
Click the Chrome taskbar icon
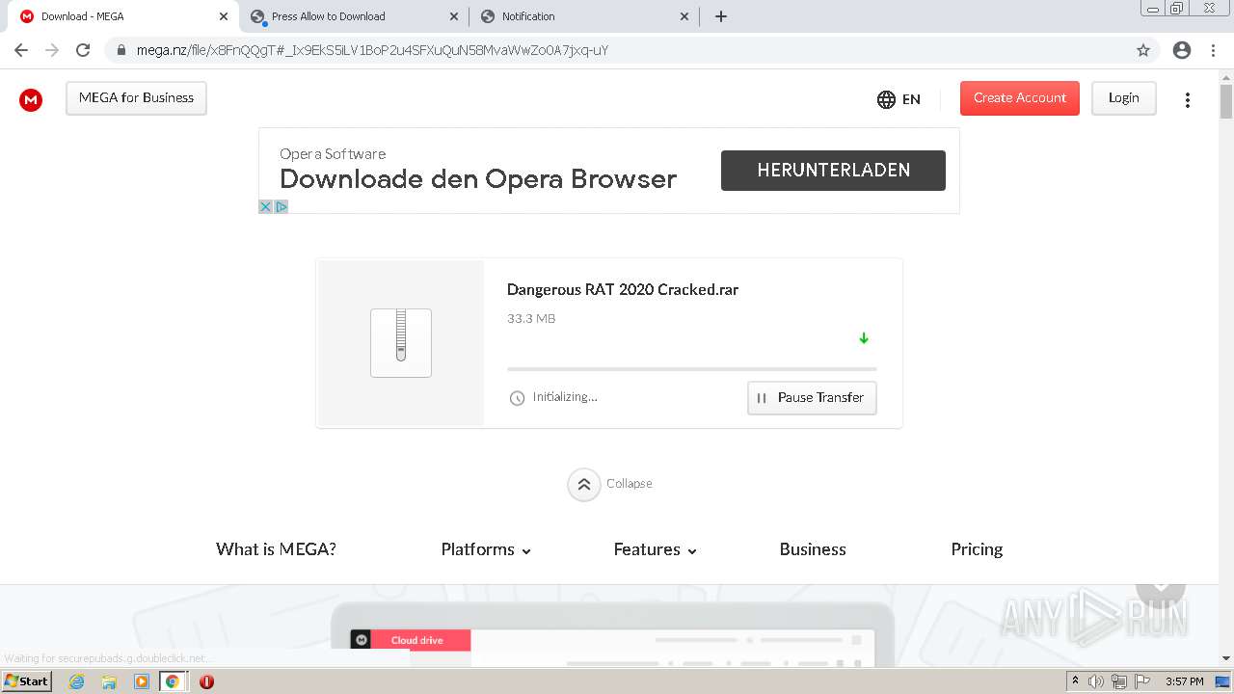[x=173, y=681]
